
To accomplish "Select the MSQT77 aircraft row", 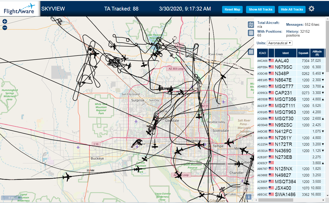I will [x=291, y=86].
